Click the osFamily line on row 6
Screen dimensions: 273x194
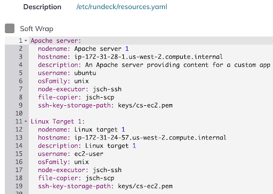pyautogui.click(x=63, y=81)
